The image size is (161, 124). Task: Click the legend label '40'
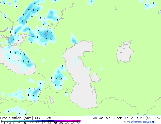pyautogui.click(x=67, y=123)
